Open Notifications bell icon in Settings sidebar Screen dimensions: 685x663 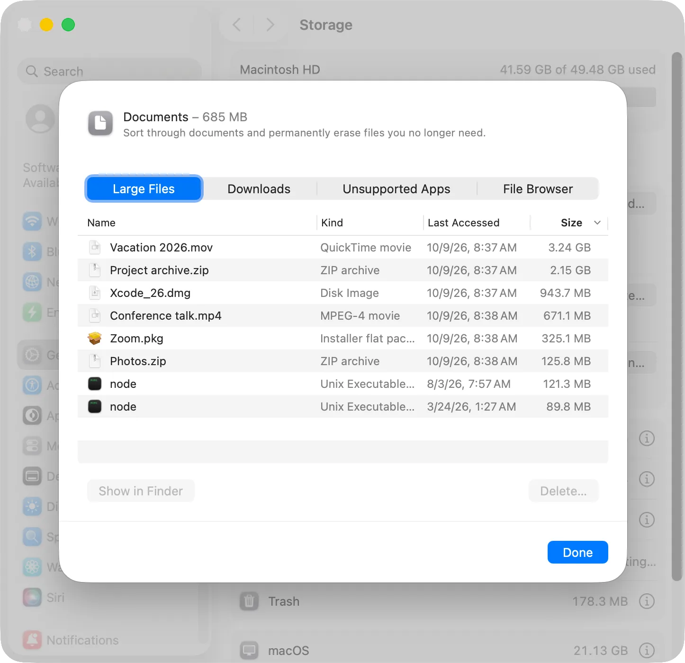pyautogui.click(x=32, y=640)
